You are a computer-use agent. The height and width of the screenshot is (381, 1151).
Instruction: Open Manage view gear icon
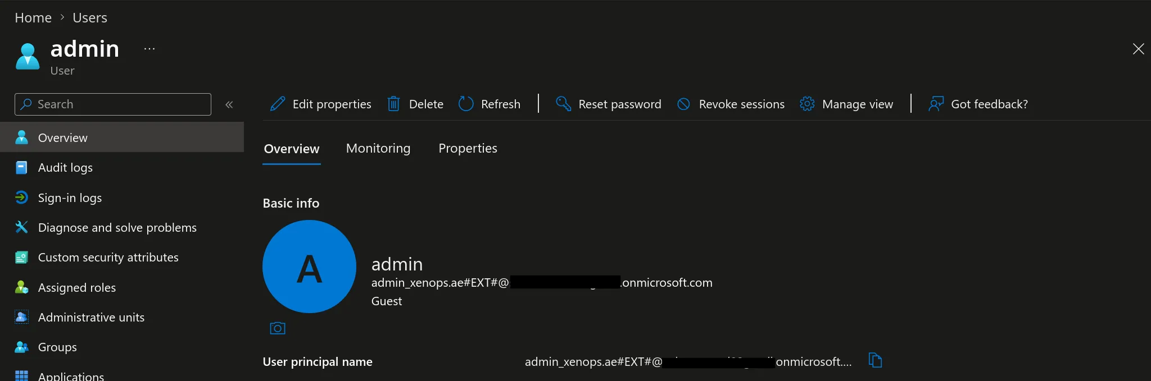click(807, 104)
